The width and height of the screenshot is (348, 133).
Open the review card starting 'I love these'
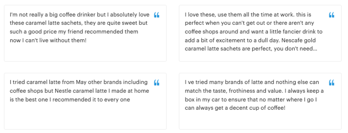pyautogui.click(x=260, y=33)
